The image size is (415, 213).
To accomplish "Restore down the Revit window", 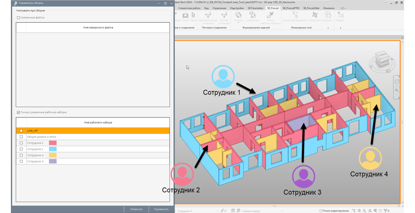I will (396, 3).
